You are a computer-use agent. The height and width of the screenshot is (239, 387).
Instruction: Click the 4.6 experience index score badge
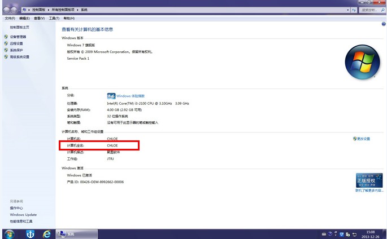[x=111, y=96]
